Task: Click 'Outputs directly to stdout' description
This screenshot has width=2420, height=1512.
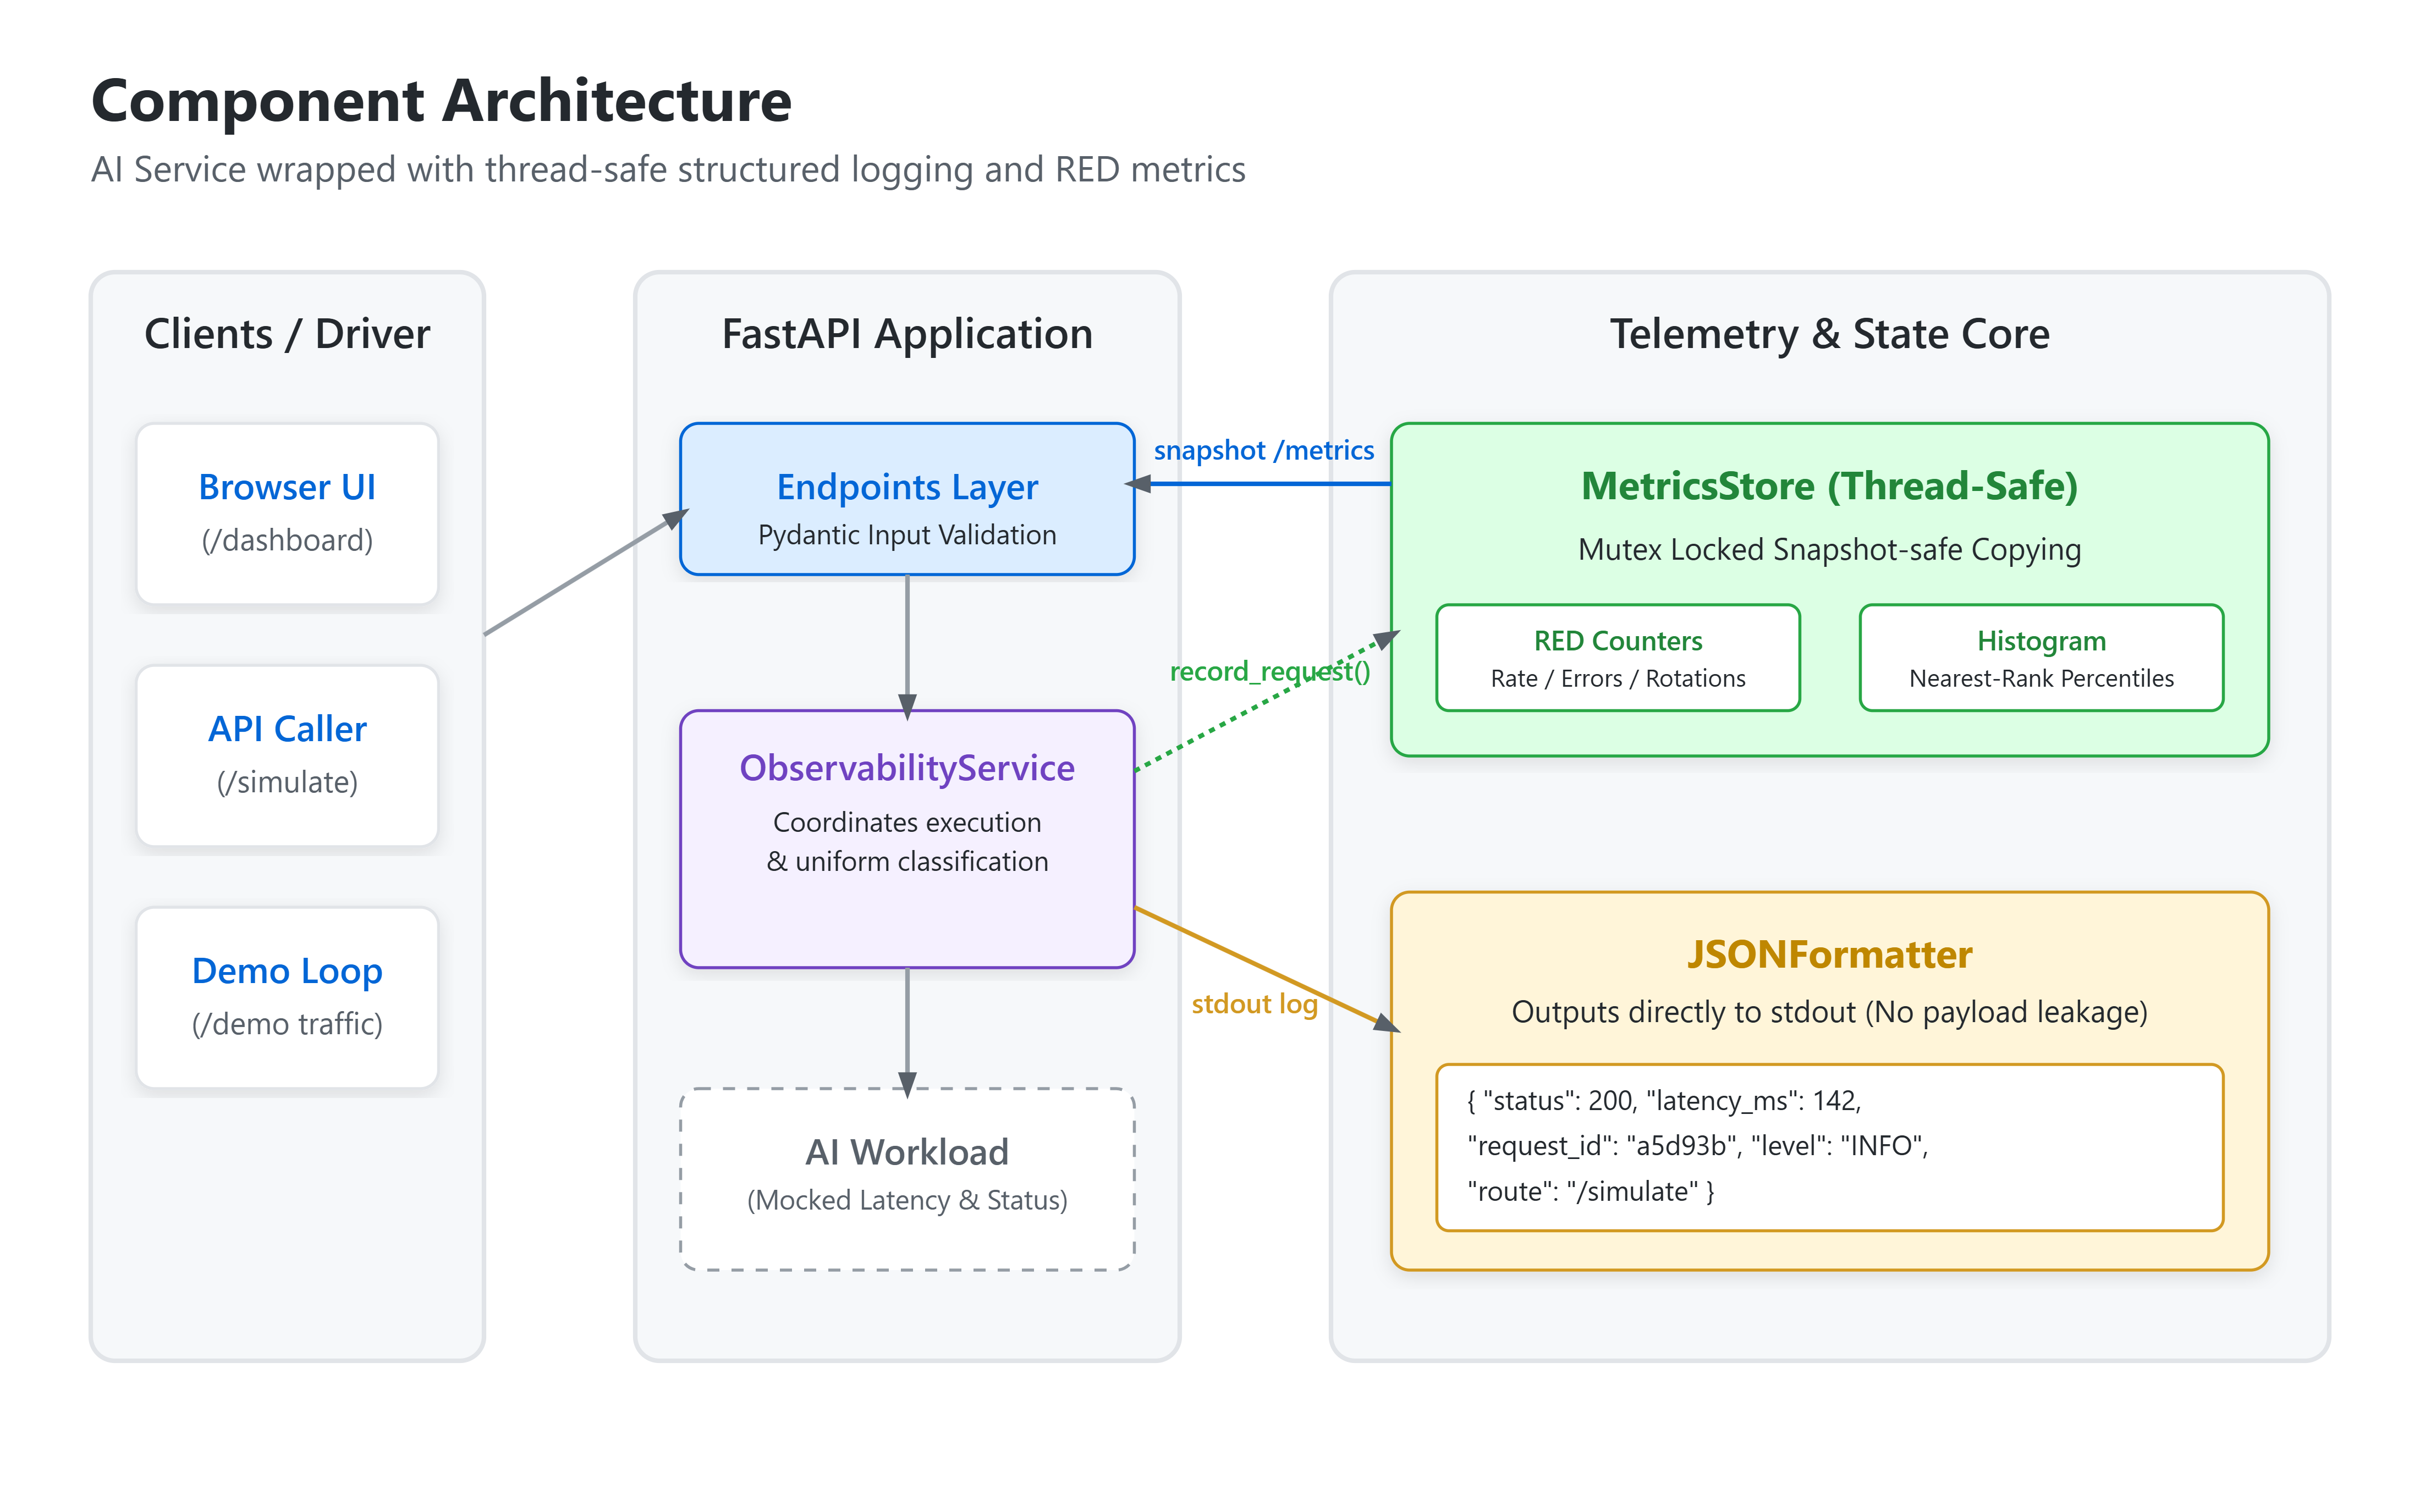Action: click(x=1829, y=1012)
